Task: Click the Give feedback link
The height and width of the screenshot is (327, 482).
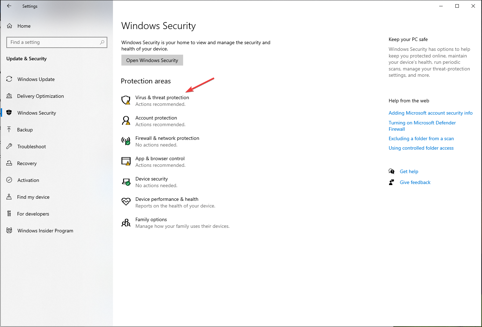Action: (x=415, y=182)
